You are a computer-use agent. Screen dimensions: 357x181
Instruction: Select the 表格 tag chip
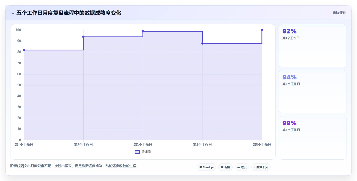click(x=225, y=167)
